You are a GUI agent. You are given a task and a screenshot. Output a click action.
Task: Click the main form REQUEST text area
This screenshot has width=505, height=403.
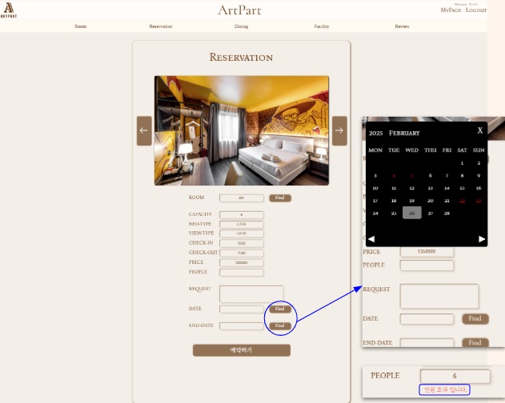[x=251, y=294]
